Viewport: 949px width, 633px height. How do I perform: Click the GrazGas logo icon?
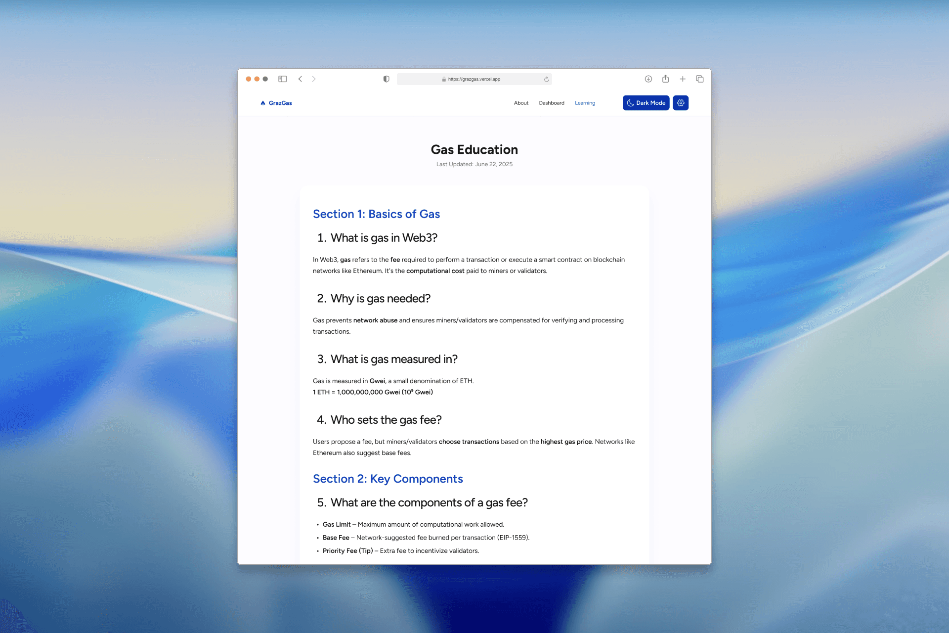263,103
